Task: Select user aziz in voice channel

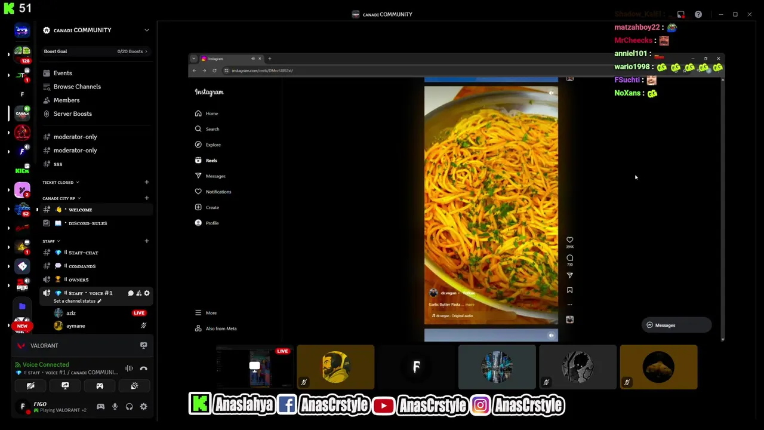Action: click(71, 313)
